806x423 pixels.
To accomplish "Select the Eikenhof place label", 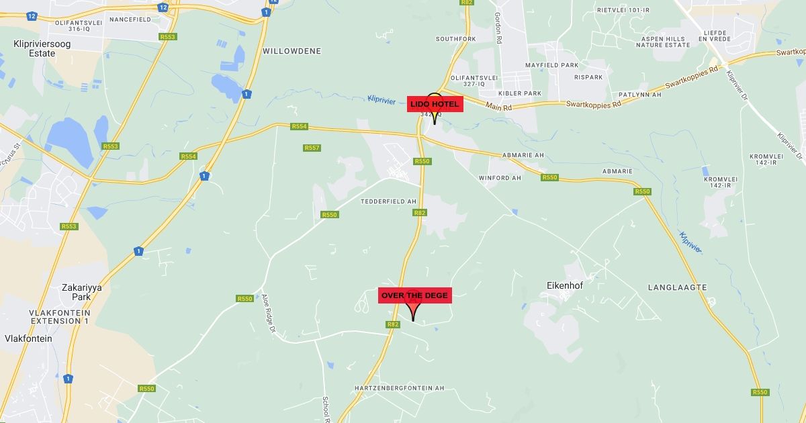I will [561, 285].
